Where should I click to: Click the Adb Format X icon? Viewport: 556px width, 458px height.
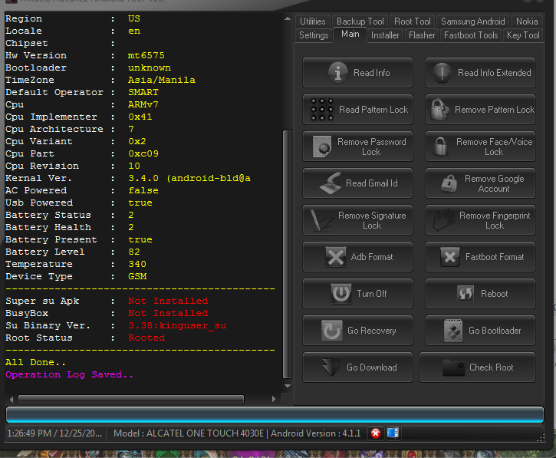click(336, 257)
